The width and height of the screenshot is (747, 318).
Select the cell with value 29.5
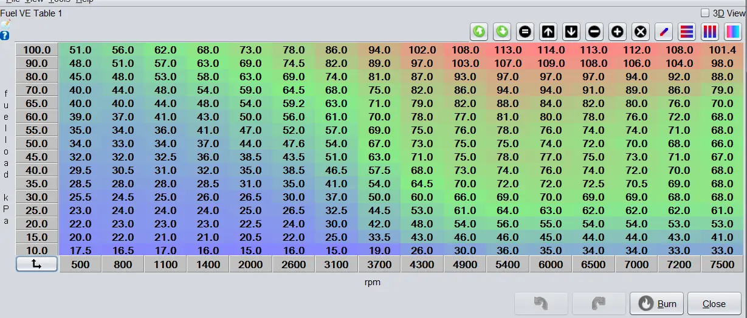(80, 170)
